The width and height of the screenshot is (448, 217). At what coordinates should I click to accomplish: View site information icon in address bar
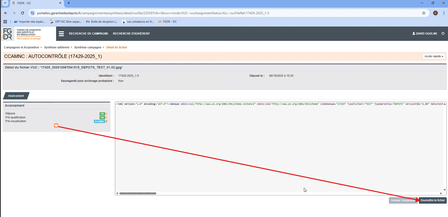pyautogui.click(x=32, y=13)
